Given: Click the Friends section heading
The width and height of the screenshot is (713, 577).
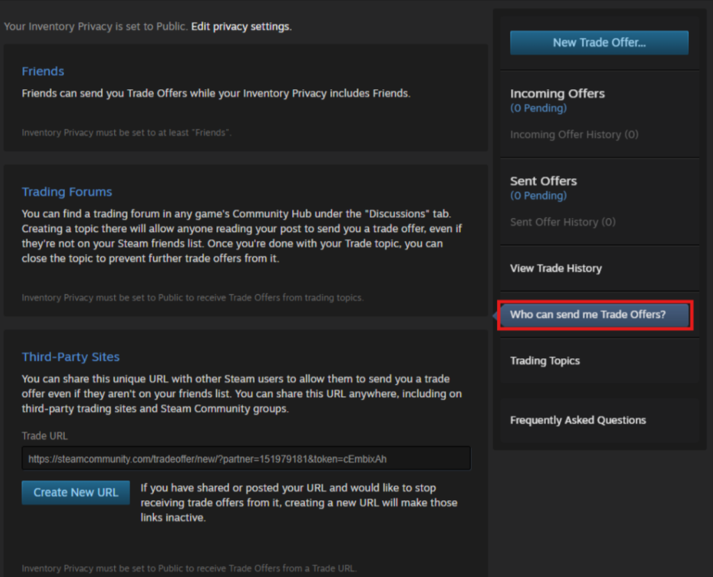Looking at the screenshot, I should [x=42, y=71].
